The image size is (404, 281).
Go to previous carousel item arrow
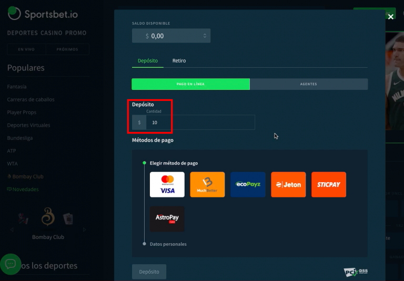tap(12, 230)
